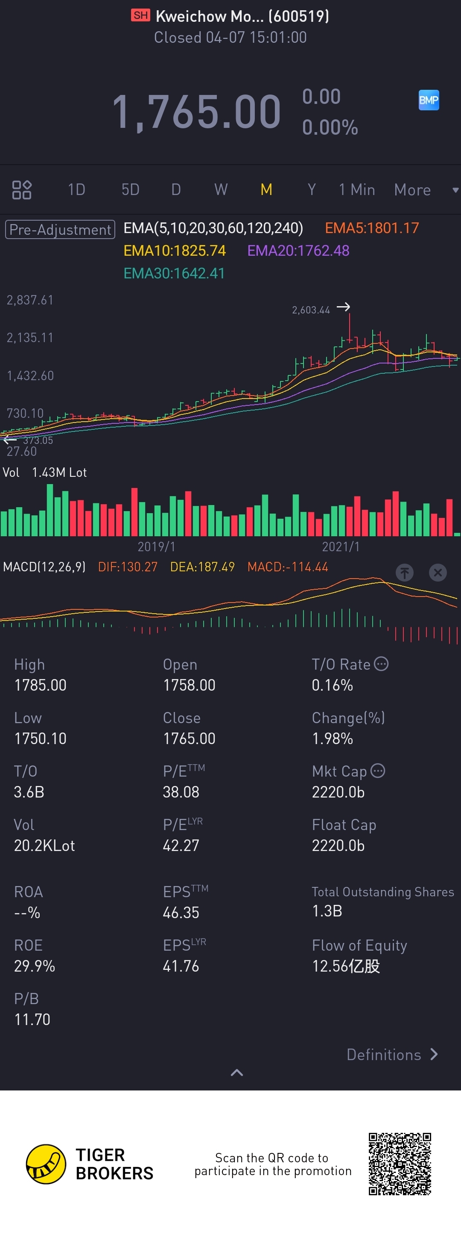Tap the BMP quote badge icon

(x=429, y=100)
